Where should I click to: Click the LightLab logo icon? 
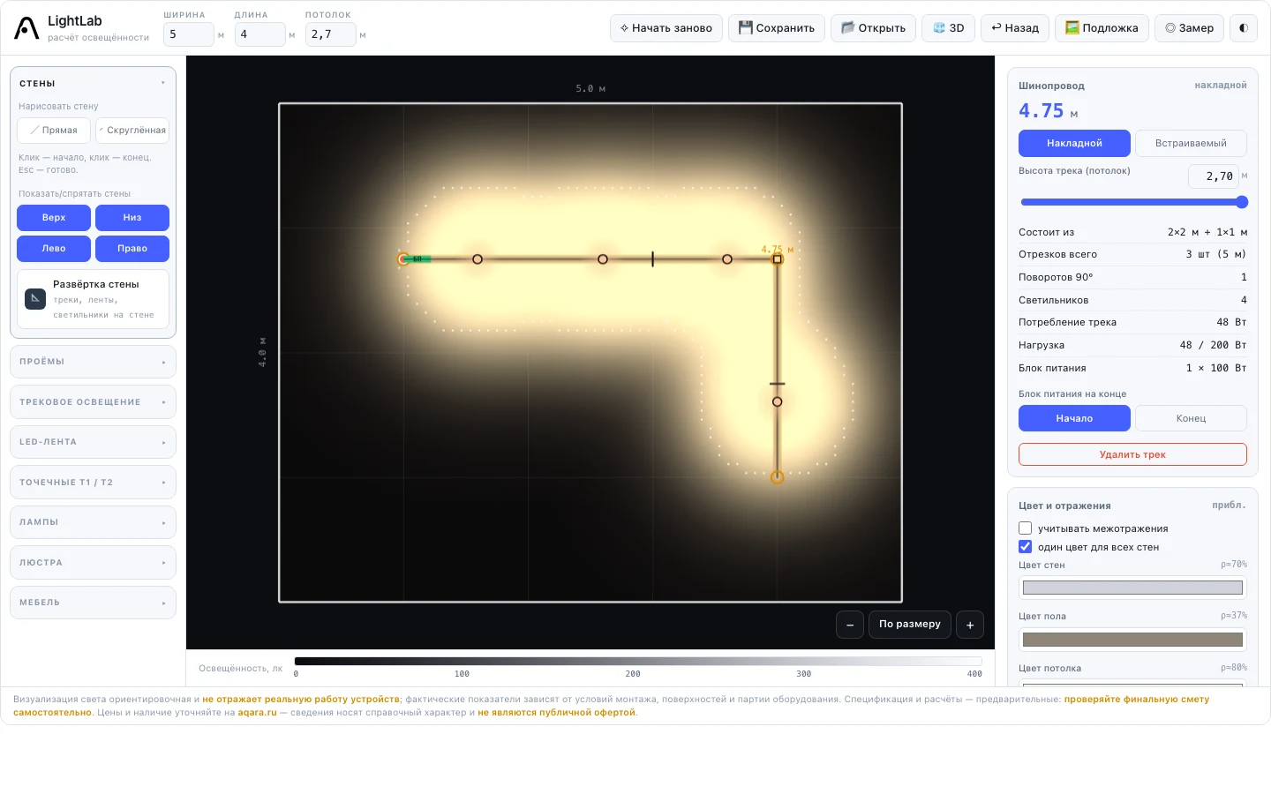tap(26, 28)
